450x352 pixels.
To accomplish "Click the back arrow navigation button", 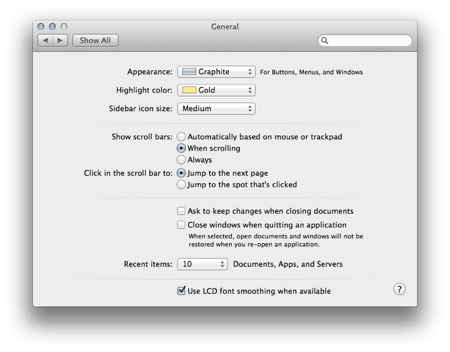I will click(x=46, y=41).
